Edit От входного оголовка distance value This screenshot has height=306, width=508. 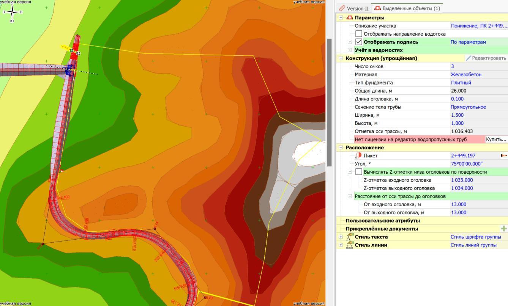tap(479, 204)
